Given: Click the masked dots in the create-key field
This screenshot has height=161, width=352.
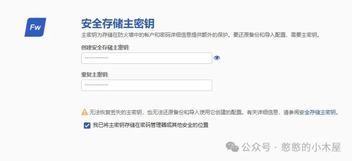Looking at the screenshot, I should point(97,58).
